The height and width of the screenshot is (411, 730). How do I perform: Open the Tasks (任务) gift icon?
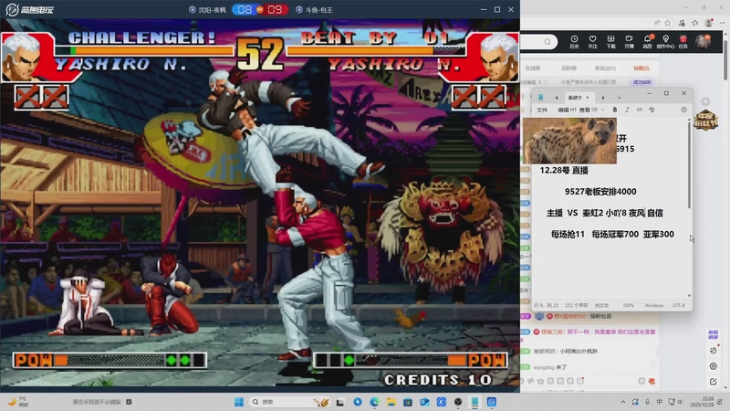tap(683, 41)
